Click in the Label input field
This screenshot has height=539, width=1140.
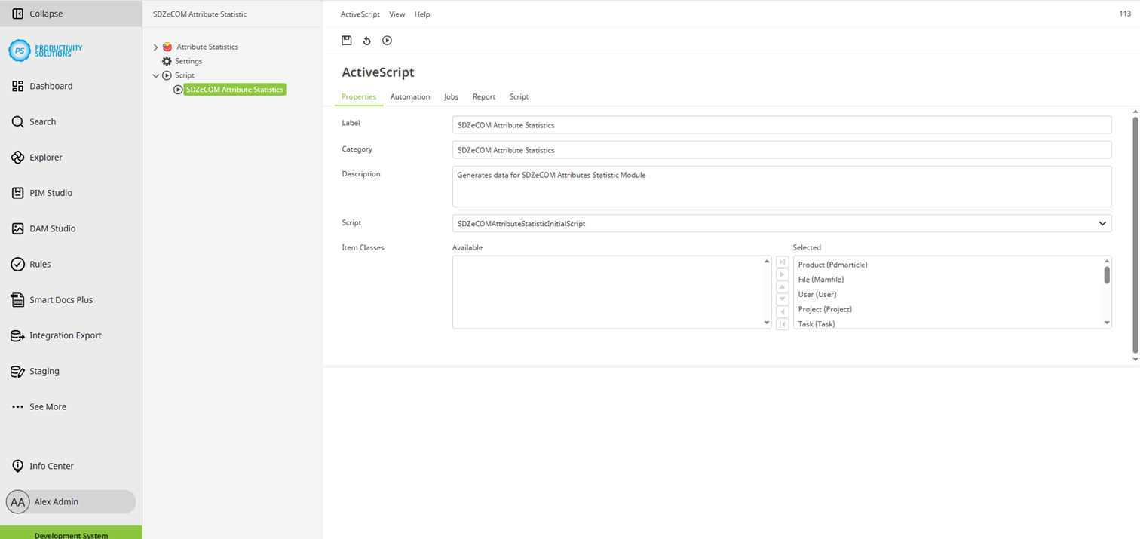(781, 125)
